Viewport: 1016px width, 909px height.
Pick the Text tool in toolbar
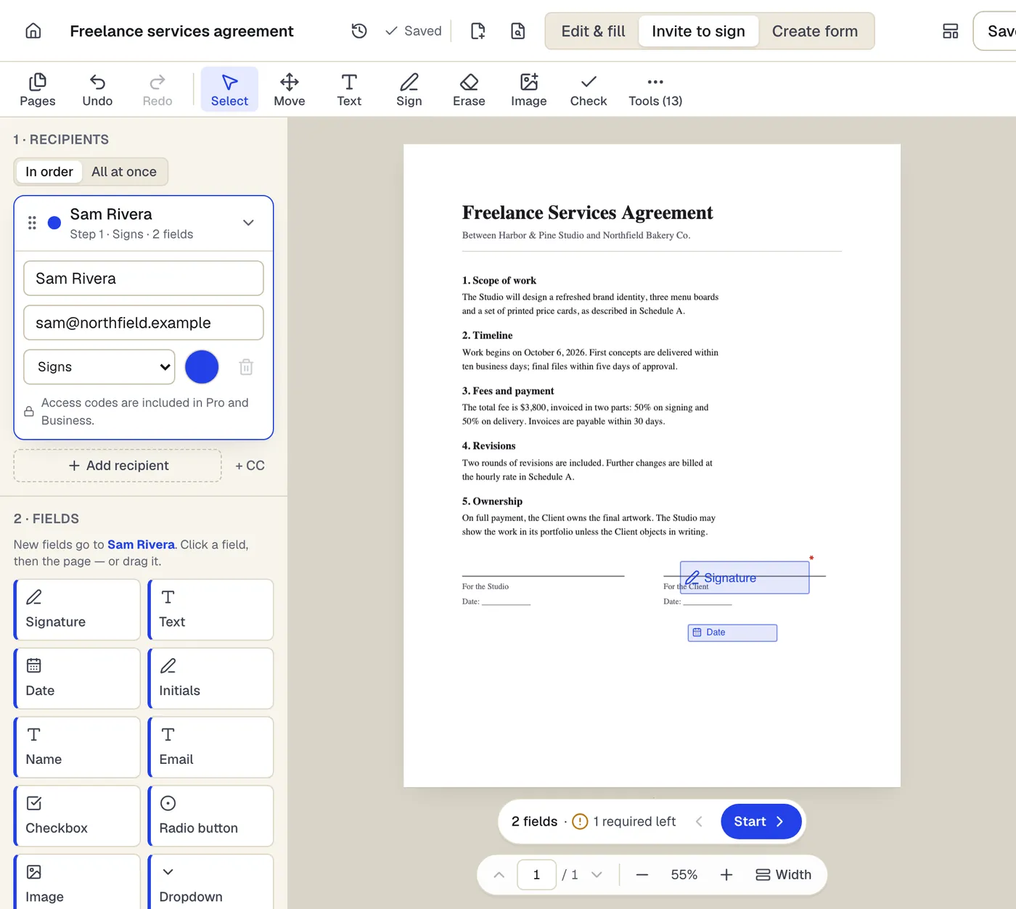tap(349, 90)
